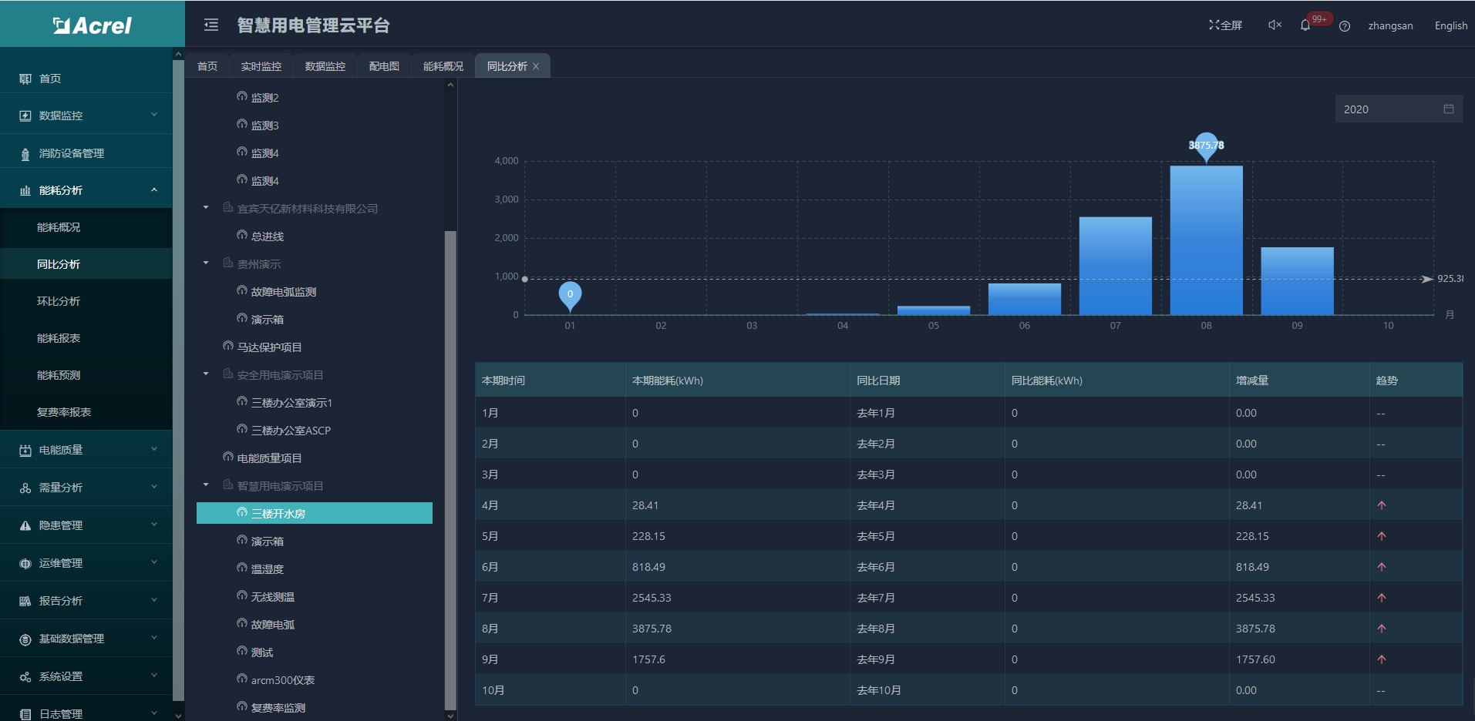Open 能耗报表 in sidebar submenu
The height and width of the screenshot is (721, 1475).
(x=59, y=338)
